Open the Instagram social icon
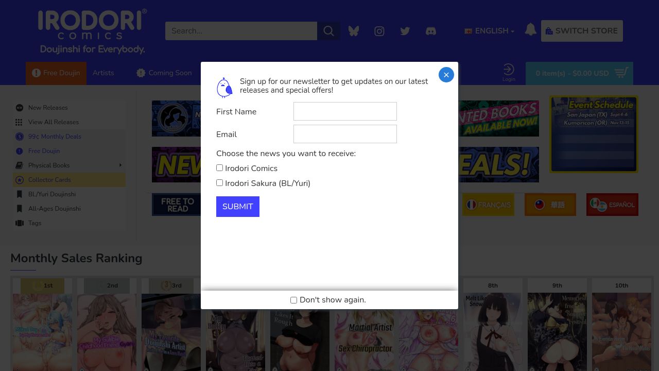 pyautogui.click(x=379, y=31)
